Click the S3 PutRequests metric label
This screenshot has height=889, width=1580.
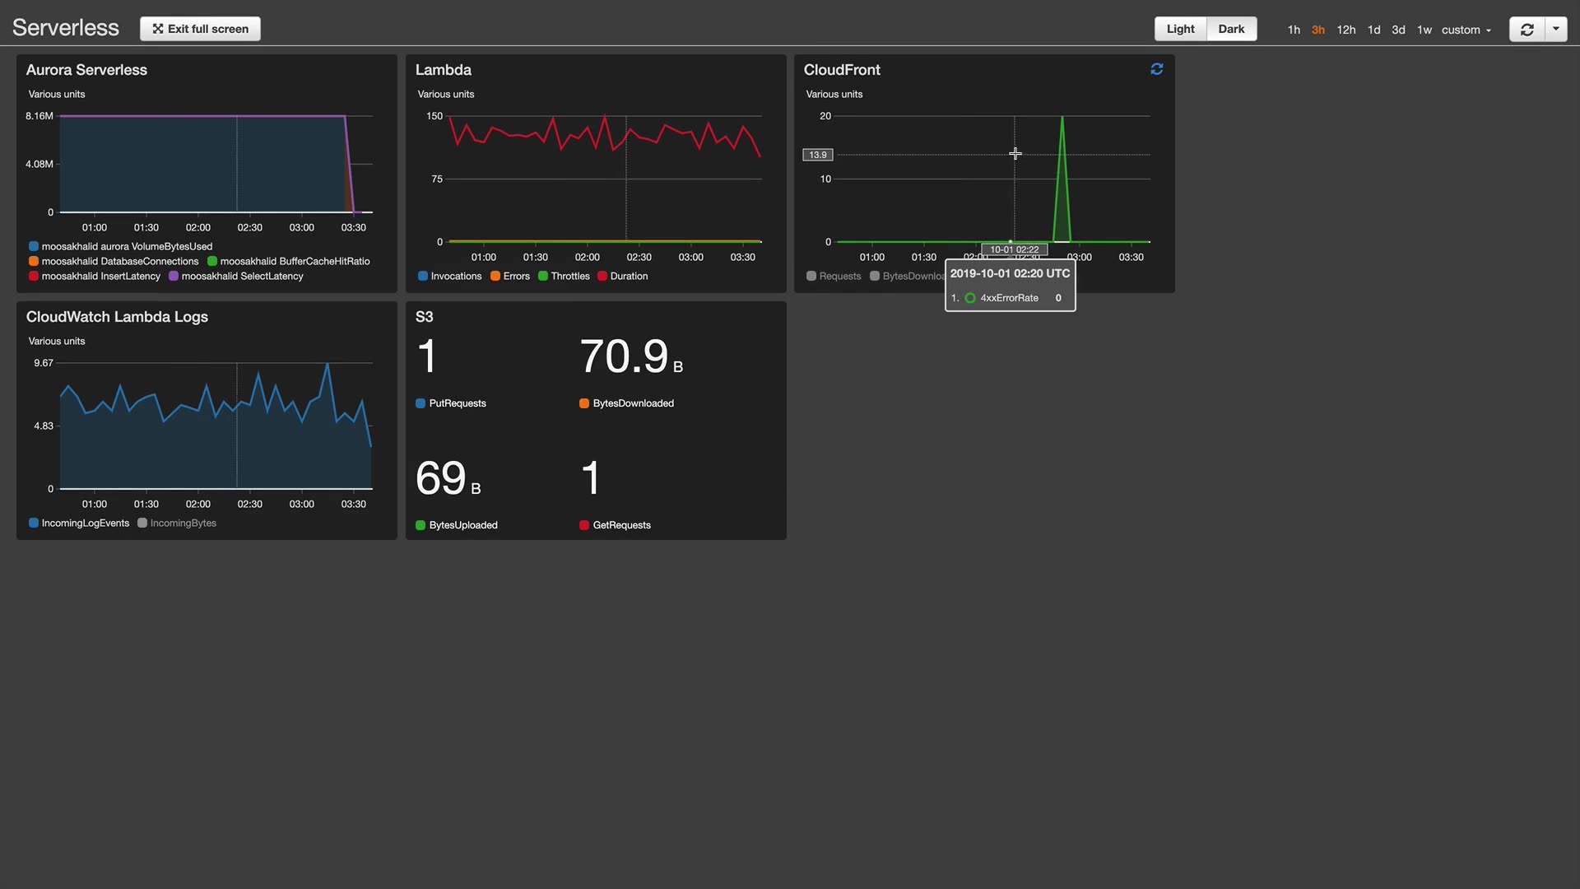point(457,403)
